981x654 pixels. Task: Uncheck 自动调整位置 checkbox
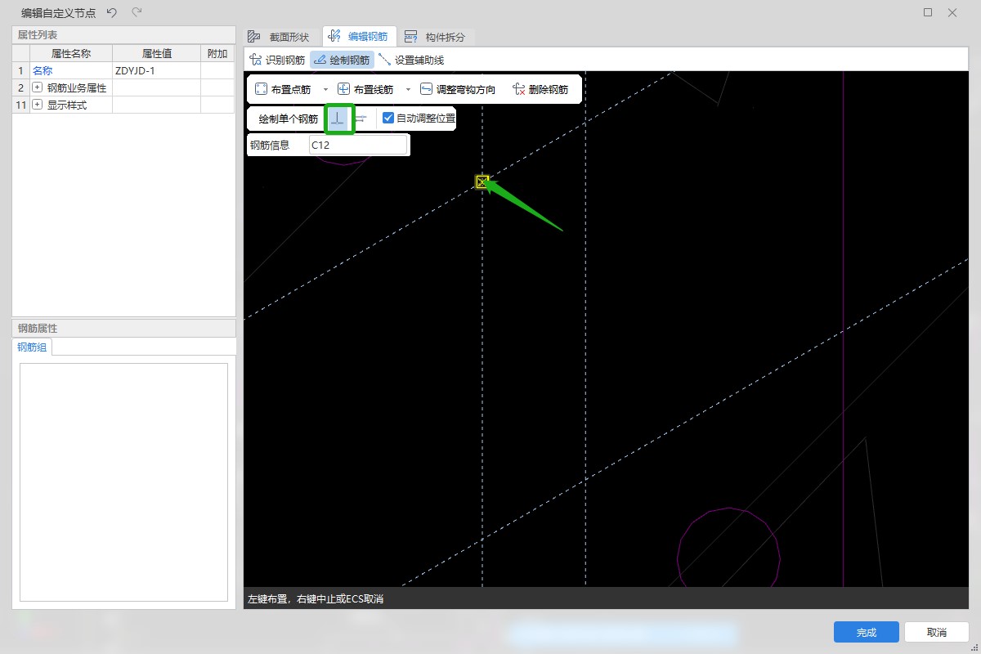point(388,119)
